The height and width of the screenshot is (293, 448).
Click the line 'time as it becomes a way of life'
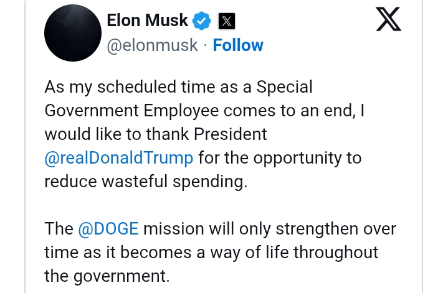click(x=211, y=252)
